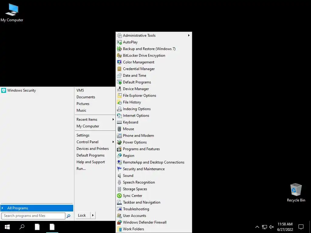Expand the Control Panel submenu arrow

click(113, 142)
